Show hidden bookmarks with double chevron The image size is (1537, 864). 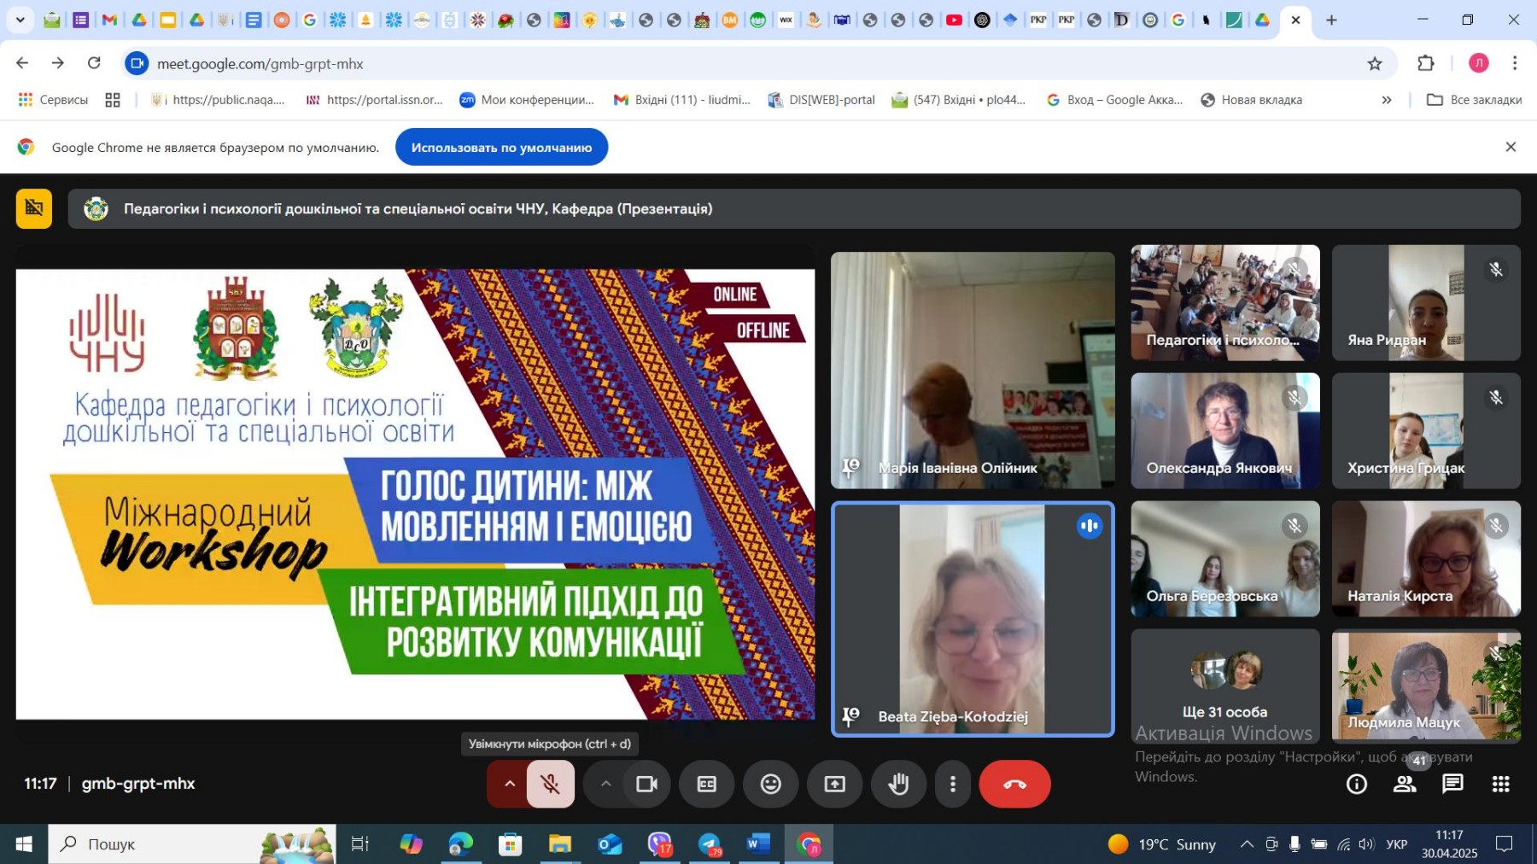(x=1387, y=100)
